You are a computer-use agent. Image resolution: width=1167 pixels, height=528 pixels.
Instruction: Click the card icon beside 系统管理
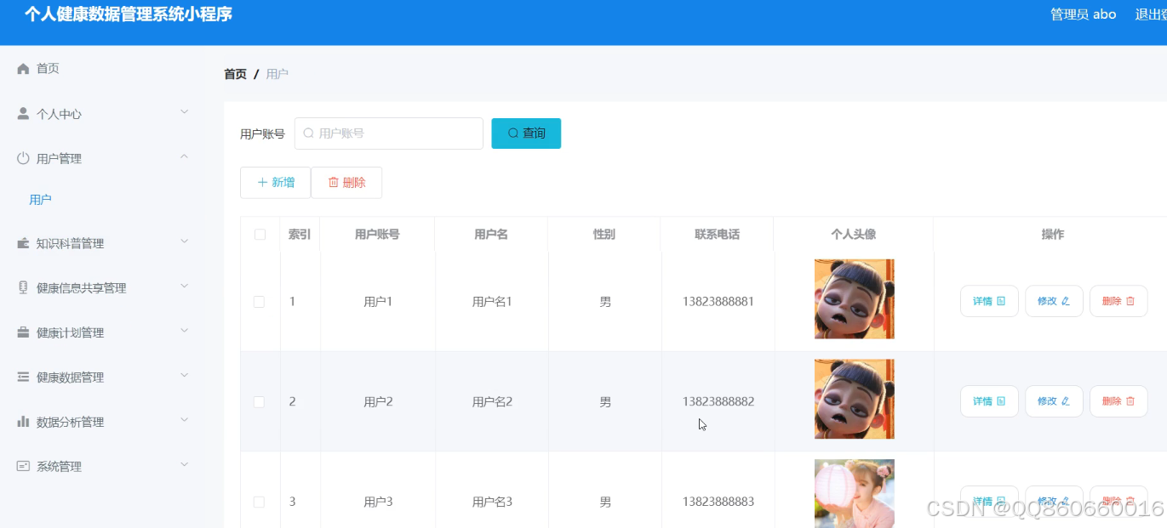point(23,466)
